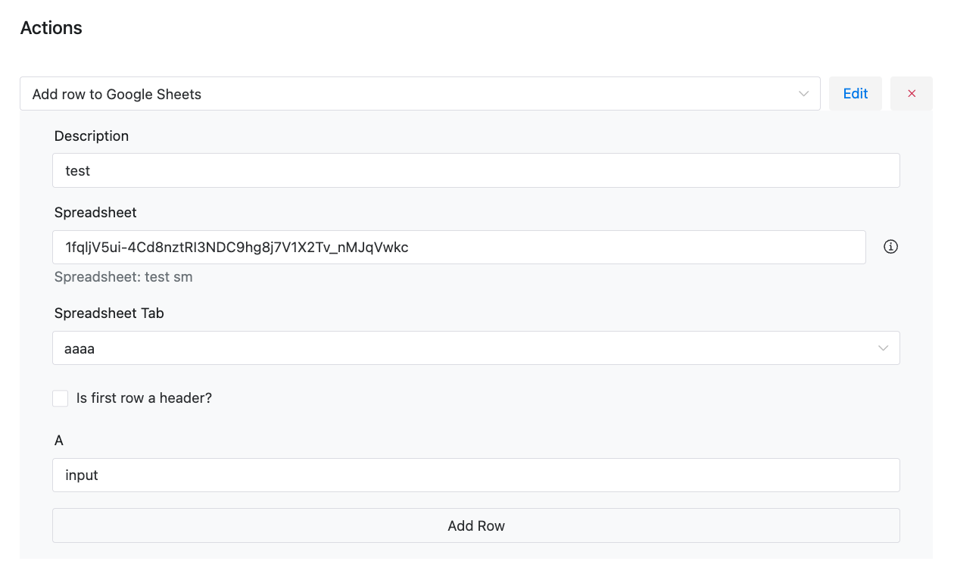Click into the Spreadsheet ID text field
Viewport: 954px width, 583px height.
(x=459, y=247)
